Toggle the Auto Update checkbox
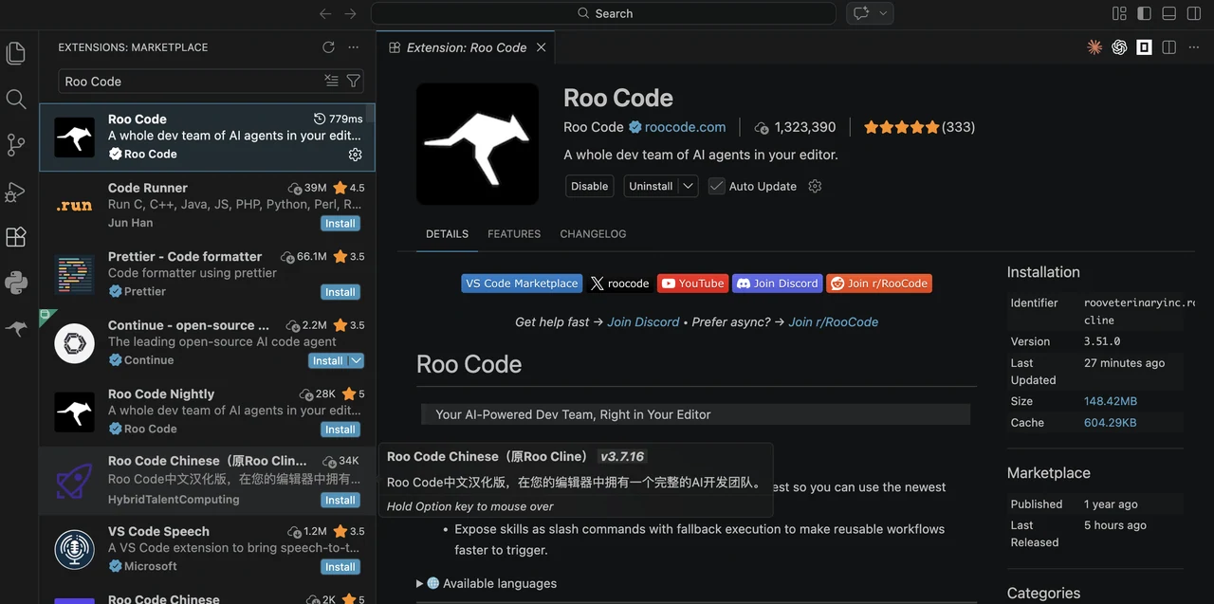The height and width of the screenshot is (604, 1214). (x=716, y=186)
